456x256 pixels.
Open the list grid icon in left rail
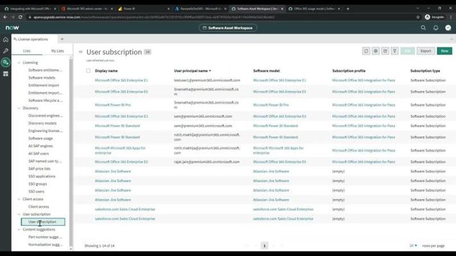(x=6, y=74)
